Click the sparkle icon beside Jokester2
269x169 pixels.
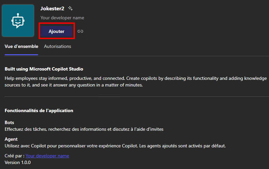[x=70, y=8]
